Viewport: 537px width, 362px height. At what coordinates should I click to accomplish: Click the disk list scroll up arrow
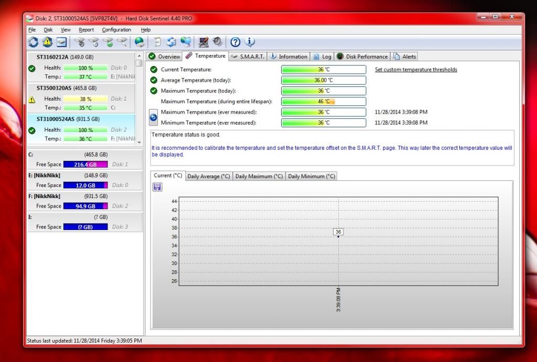(x=139, y=56)
